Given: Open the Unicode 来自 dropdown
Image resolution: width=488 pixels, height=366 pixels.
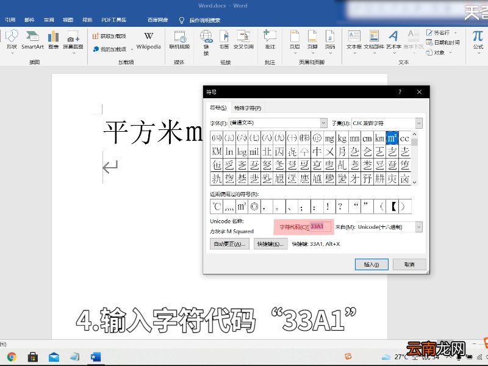Looking at the screenshot, I should (x=419, y=227).
